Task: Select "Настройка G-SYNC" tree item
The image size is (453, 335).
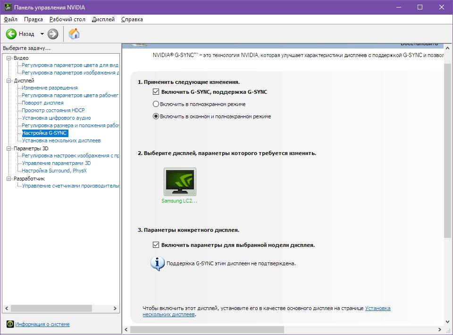Action: (x=45, y=133)
